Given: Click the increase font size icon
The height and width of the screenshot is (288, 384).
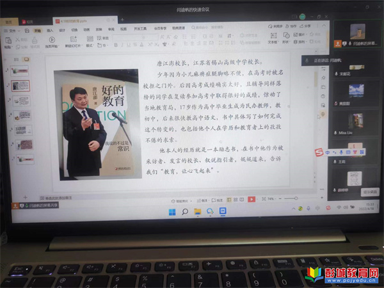Looking at the screenshot, I should point(162,38).
